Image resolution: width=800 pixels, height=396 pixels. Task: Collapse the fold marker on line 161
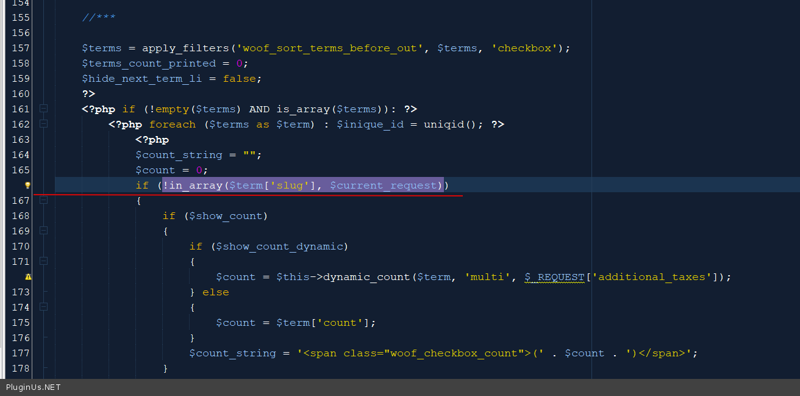pyautogui.click(x=43, y=109)
